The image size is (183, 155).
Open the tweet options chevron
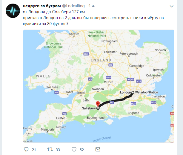[x=171, y=6]
